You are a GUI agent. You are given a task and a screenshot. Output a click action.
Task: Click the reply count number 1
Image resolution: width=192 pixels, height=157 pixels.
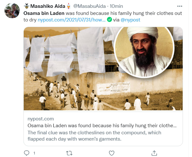tap(34, 153)
